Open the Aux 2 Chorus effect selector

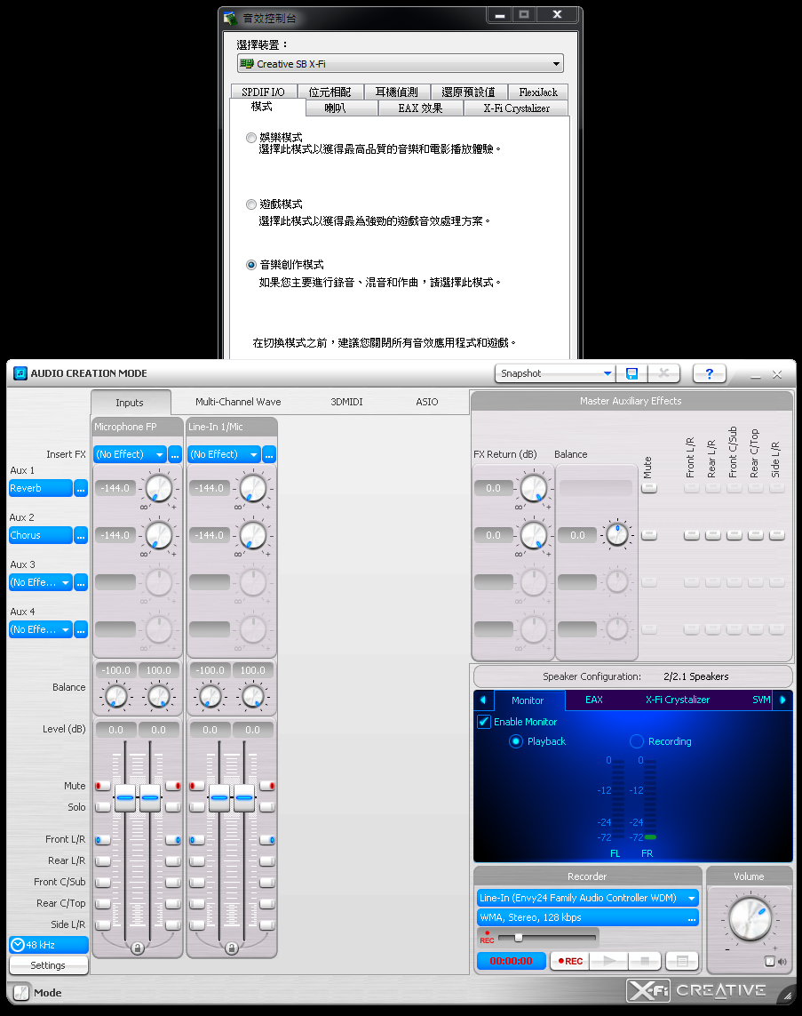pos(40,535)
